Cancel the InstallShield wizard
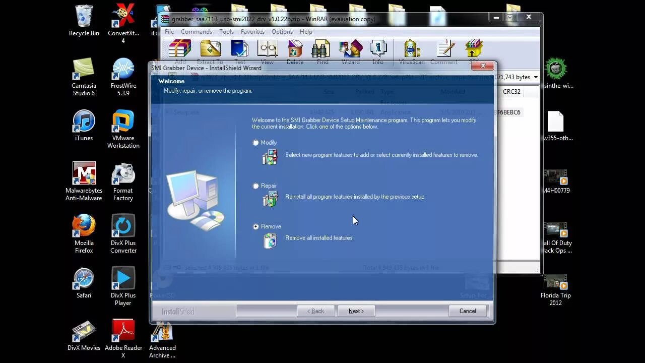This screenshot has width=645, height=363. 467,311
